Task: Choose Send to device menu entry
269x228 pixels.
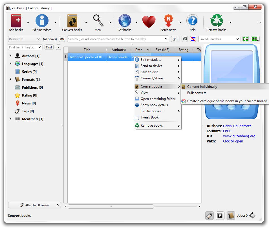Action: [158, 66]
